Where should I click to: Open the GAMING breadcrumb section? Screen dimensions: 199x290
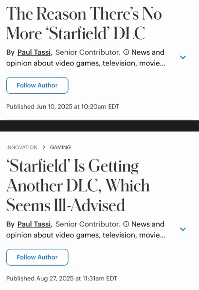tap(60, 148)
